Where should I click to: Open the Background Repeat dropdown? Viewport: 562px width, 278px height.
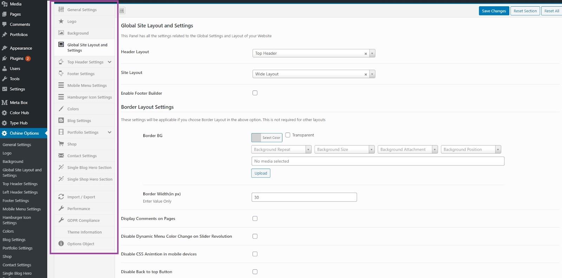[x=281, y=149]
